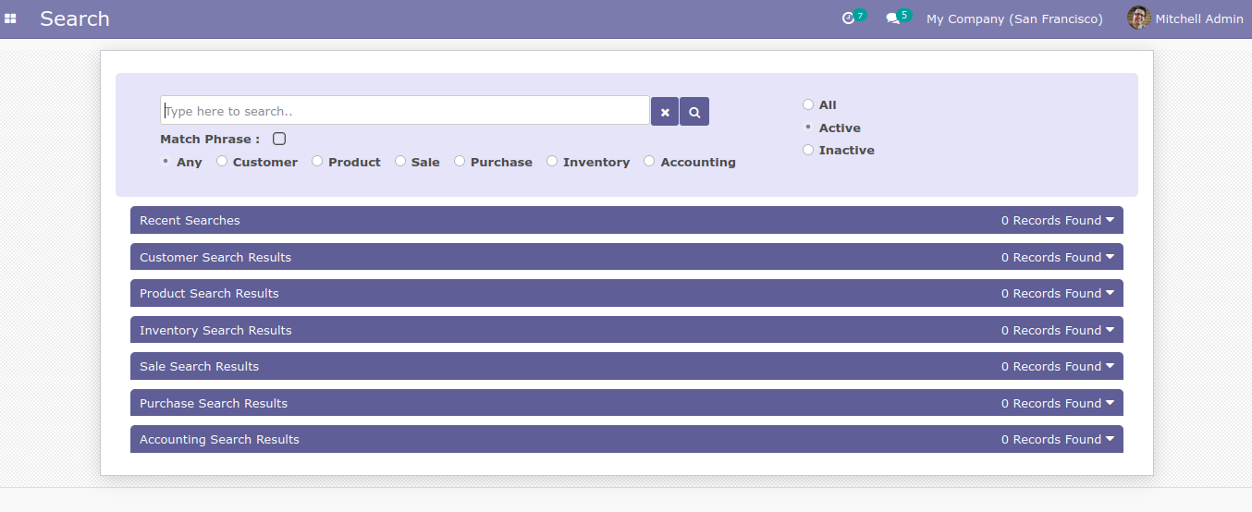Image resolution: width=1252 pixels, height=512 pixels.
Task: Open the apps grid menu icon
Action: click(10, 18)
